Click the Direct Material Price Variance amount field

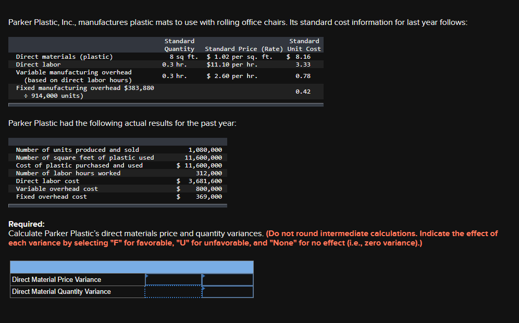pyautogui.click(x=173, y=279)
